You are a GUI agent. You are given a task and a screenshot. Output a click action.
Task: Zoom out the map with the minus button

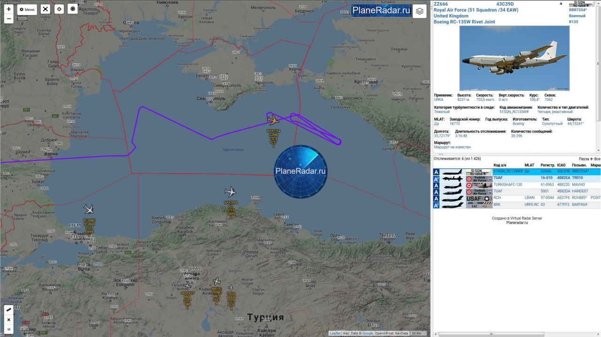click(8, 19)
